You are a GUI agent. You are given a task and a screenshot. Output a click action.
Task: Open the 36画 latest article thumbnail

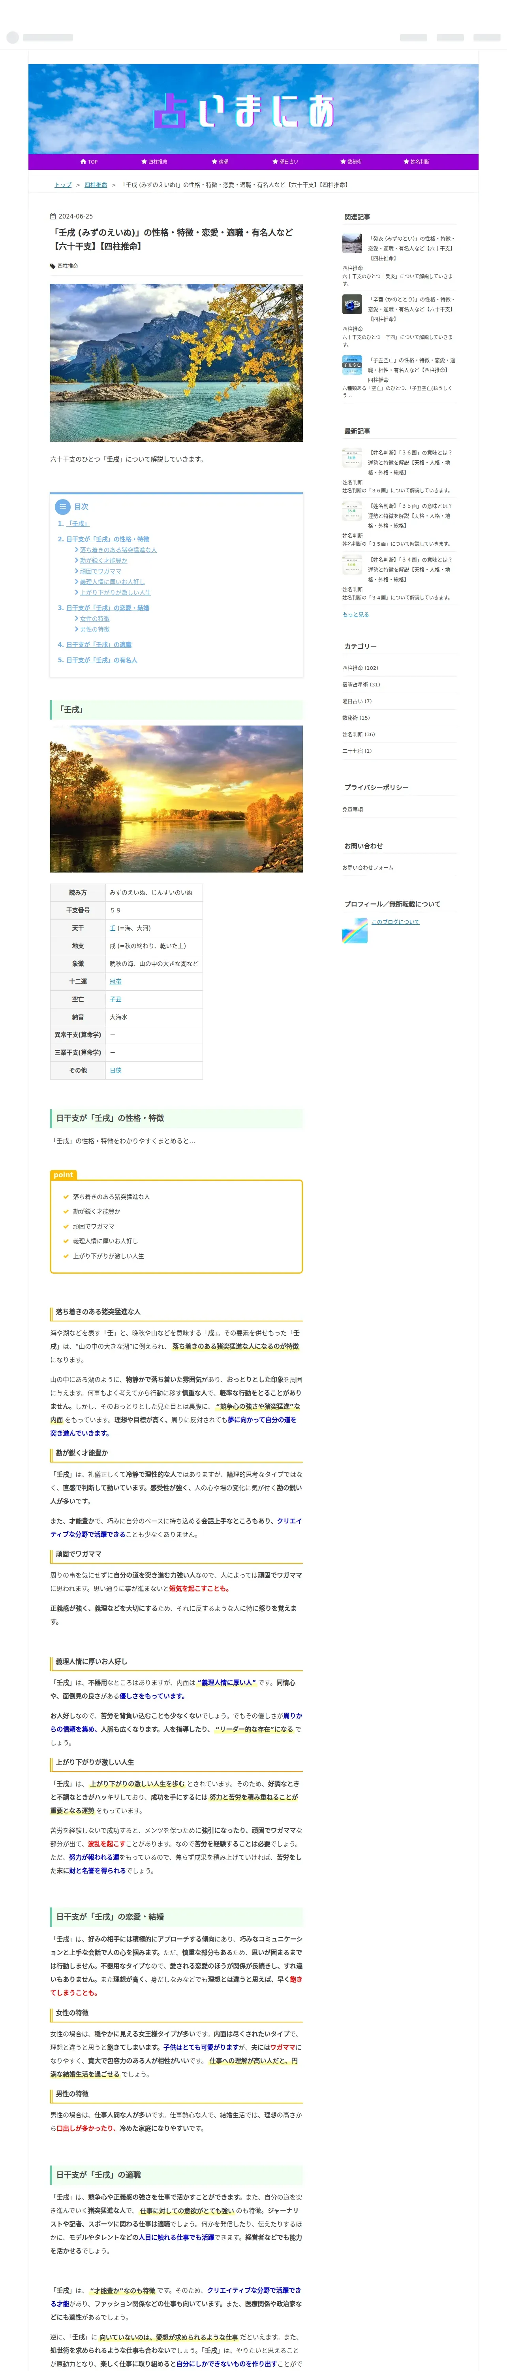click(x=353, y=458)
